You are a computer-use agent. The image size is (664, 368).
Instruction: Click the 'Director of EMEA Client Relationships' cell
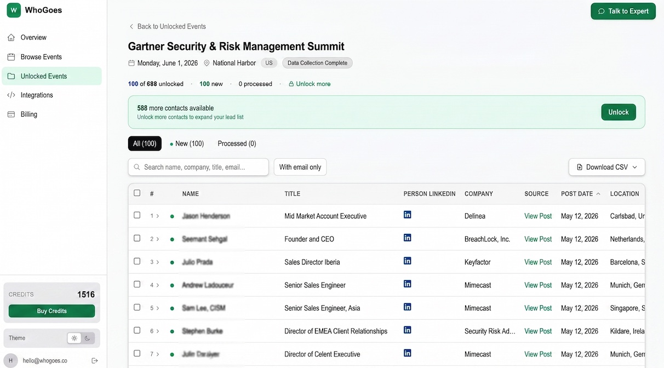tap(336, 331)
